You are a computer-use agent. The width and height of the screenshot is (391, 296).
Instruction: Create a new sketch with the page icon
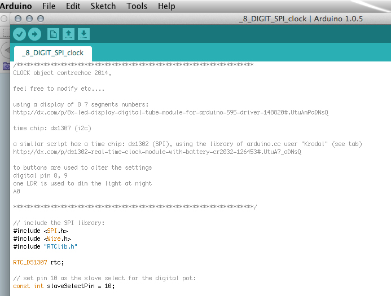click(x=53, y=34)
